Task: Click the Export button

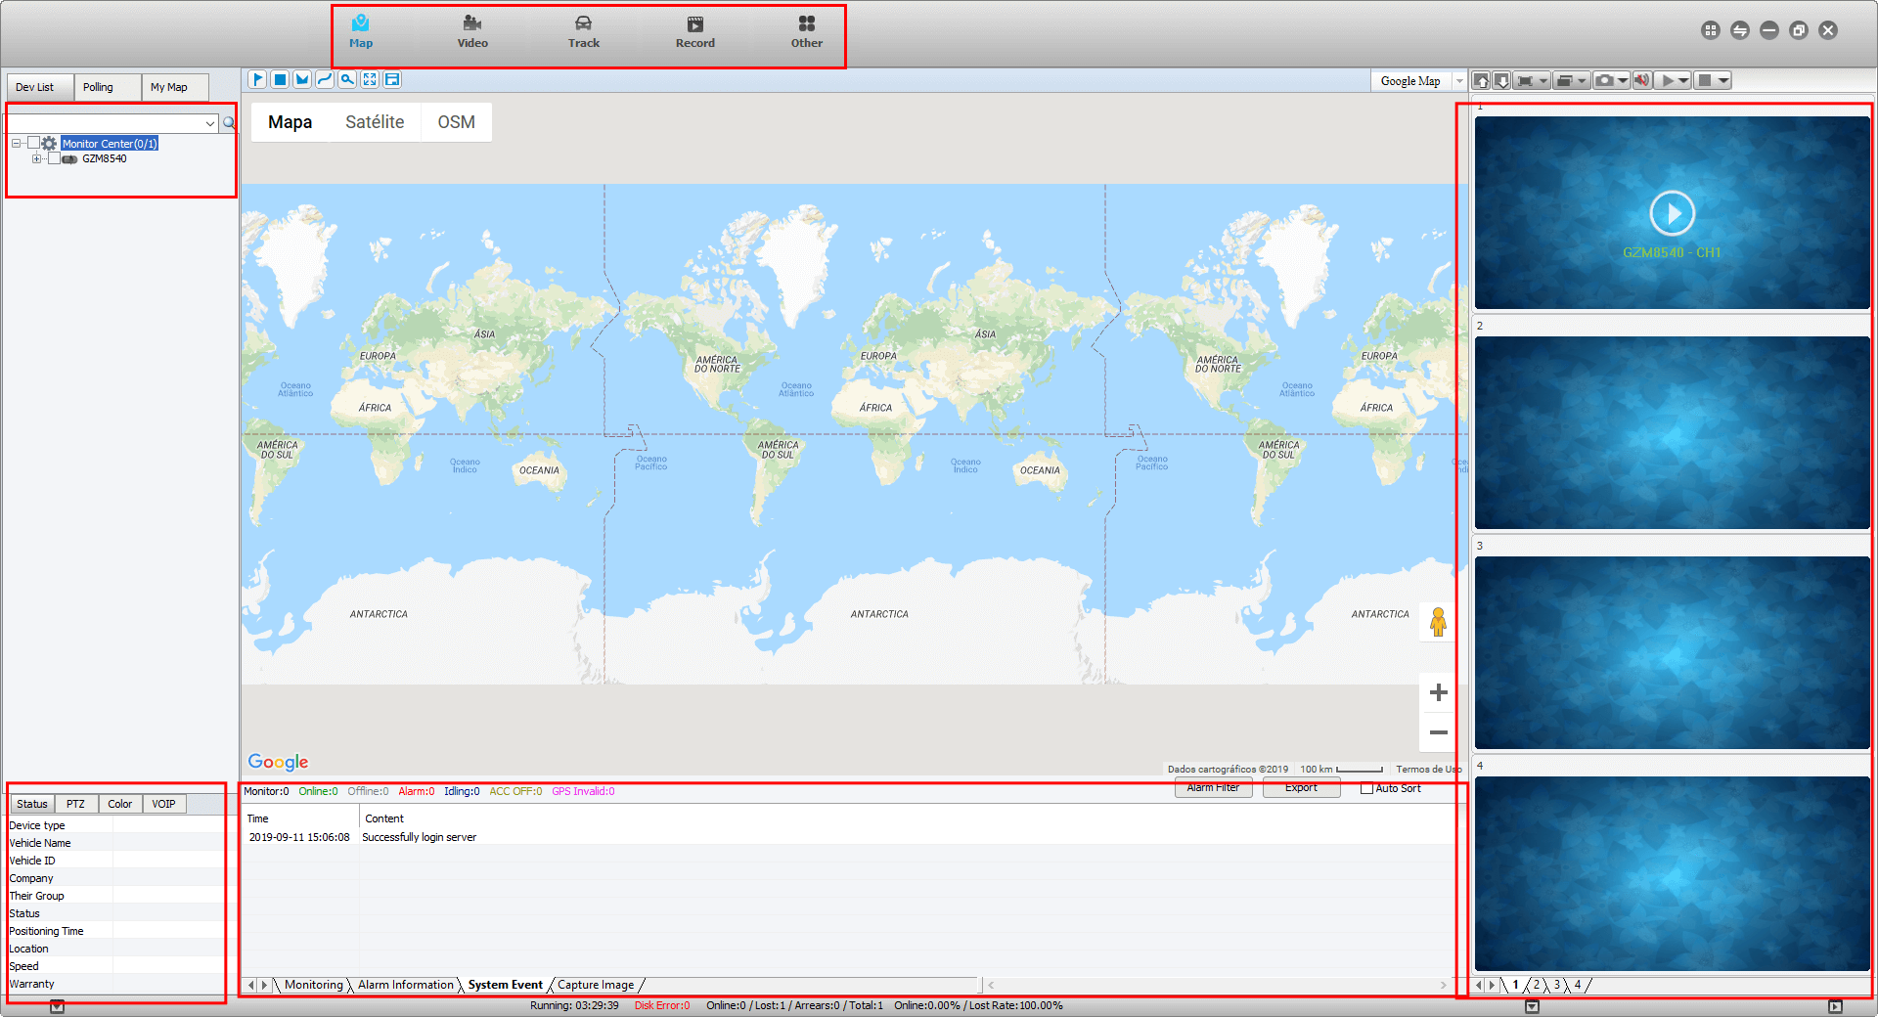Action: point(1301,788)
